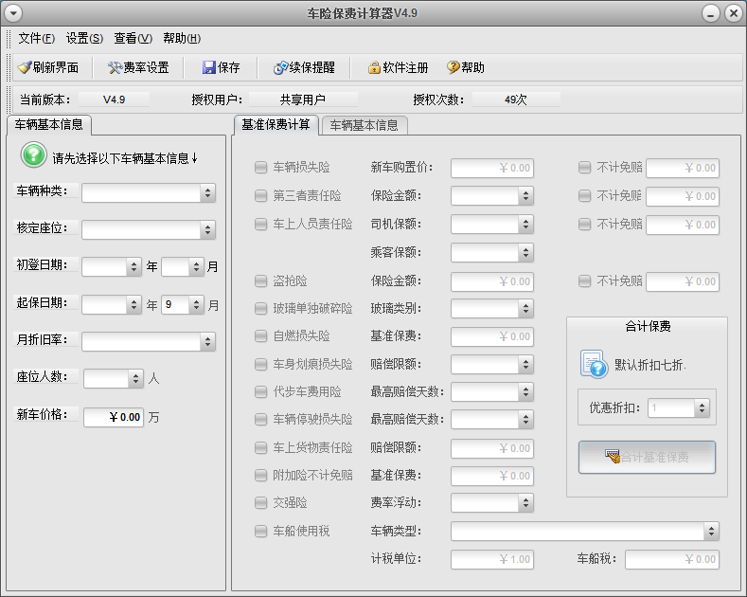Open the 查看(V) menu

[133, 38]
